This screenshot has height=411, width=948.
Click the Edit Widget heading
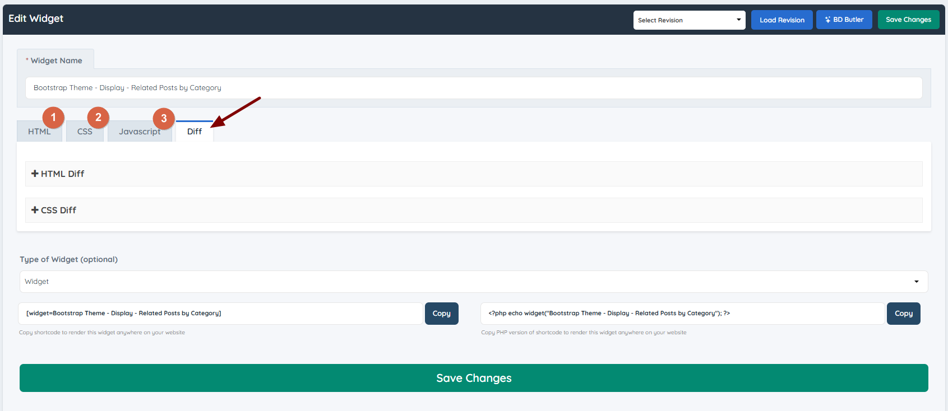click(x=36, y=18)
